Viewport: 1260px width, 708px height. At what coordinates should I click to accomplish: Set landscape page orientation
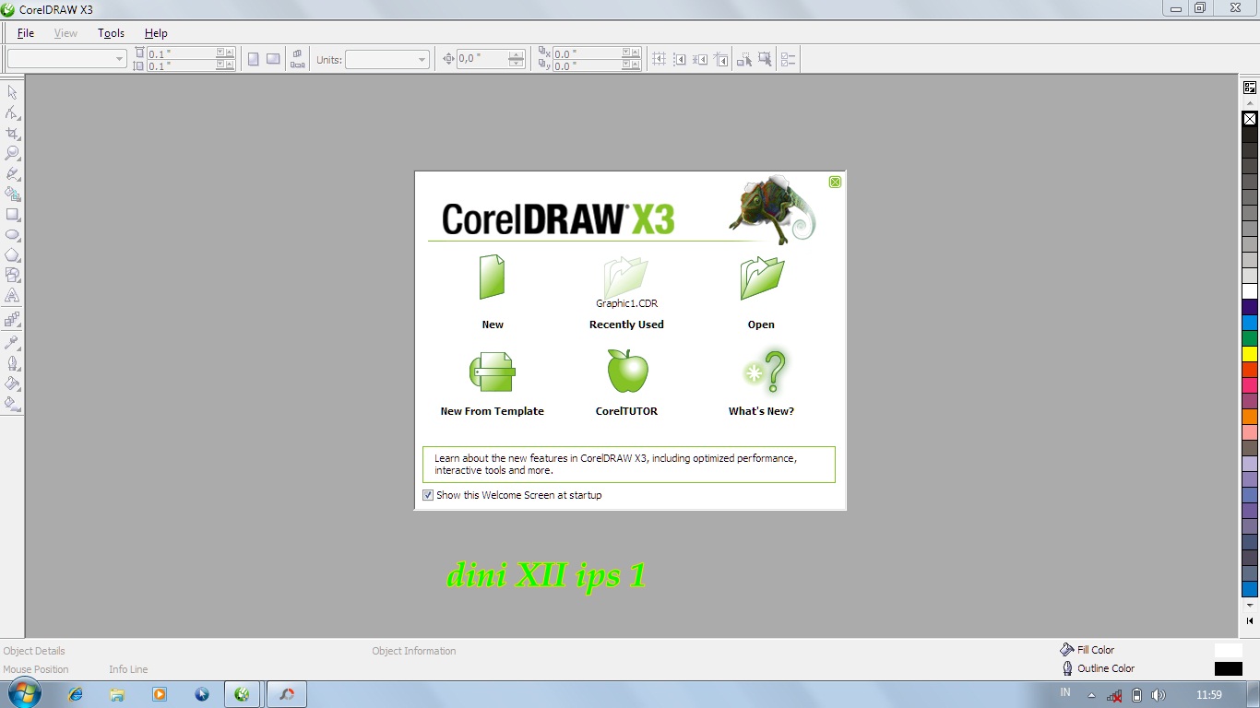tap(273, 59)
